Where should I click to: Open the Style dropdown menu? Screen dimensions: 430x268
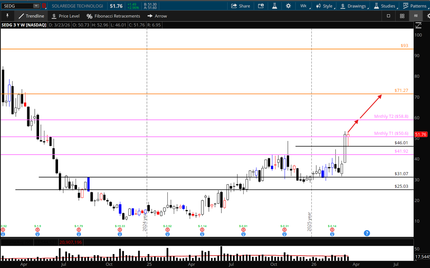click(325, 6)
